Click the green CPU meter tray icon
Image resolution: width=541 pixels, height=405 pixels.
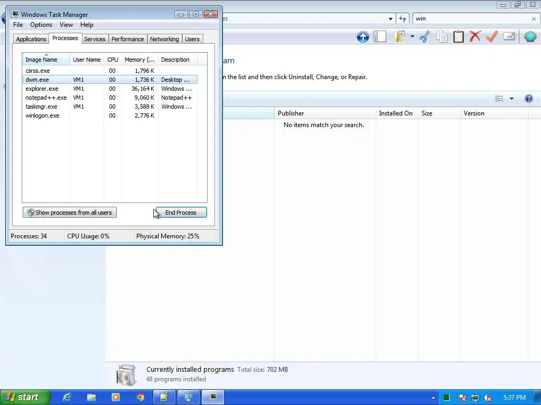(446, 398)
